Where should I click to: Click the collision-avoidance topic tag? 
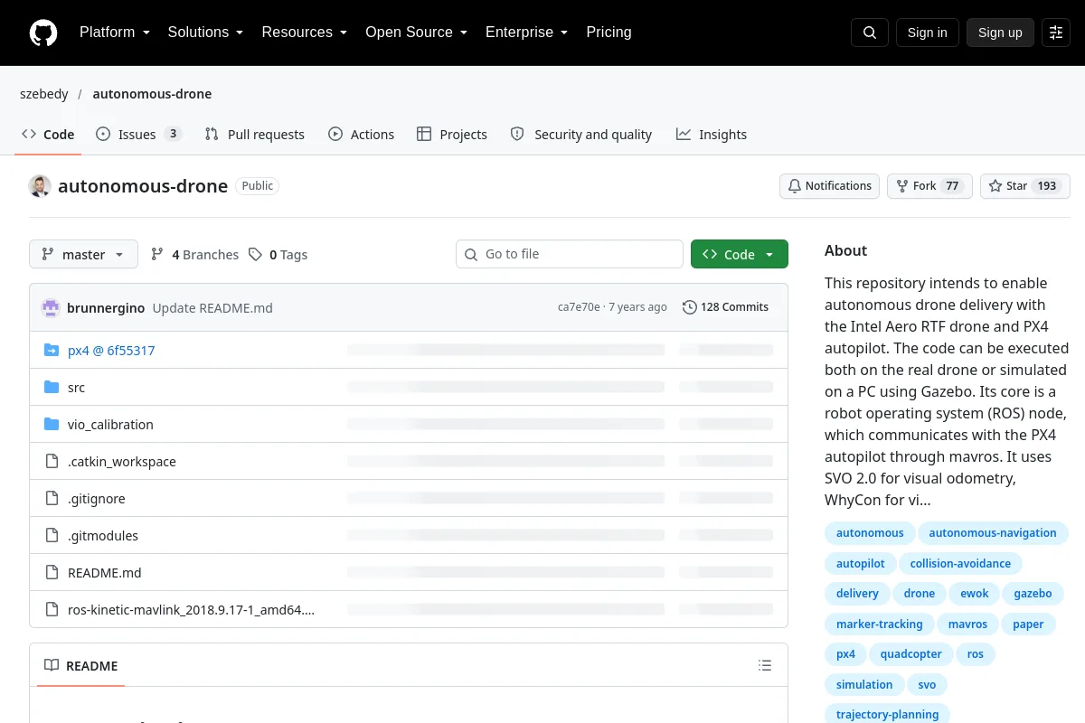(960, 564)
